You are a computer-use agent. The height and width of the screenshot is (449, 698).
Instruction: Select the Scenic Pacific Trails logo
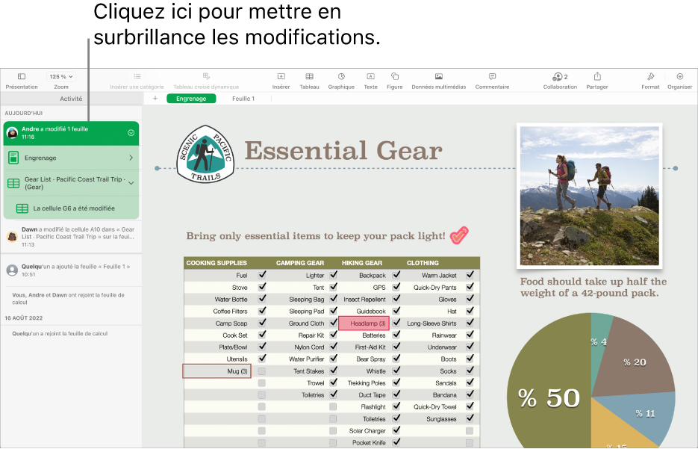pyautogui.click(x=205, y=155)
